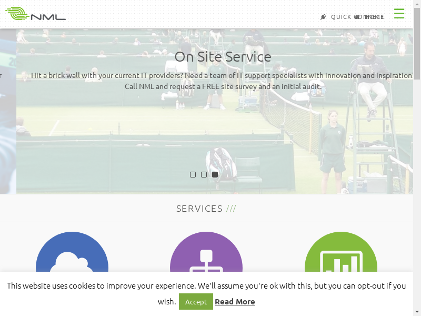This screenshot has height=316, width=421.
Task: Click the On Site Service heading
Action: click(x=223, y=57)
